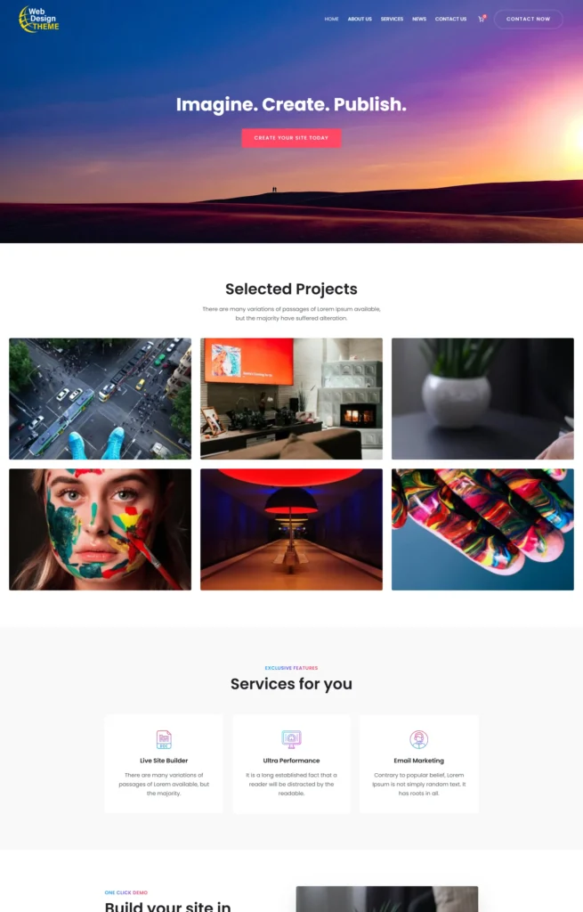The width and height of the screenshot is (583, 912).
Task: Click the Live Site Builder heading
Action: pos(164,761)
